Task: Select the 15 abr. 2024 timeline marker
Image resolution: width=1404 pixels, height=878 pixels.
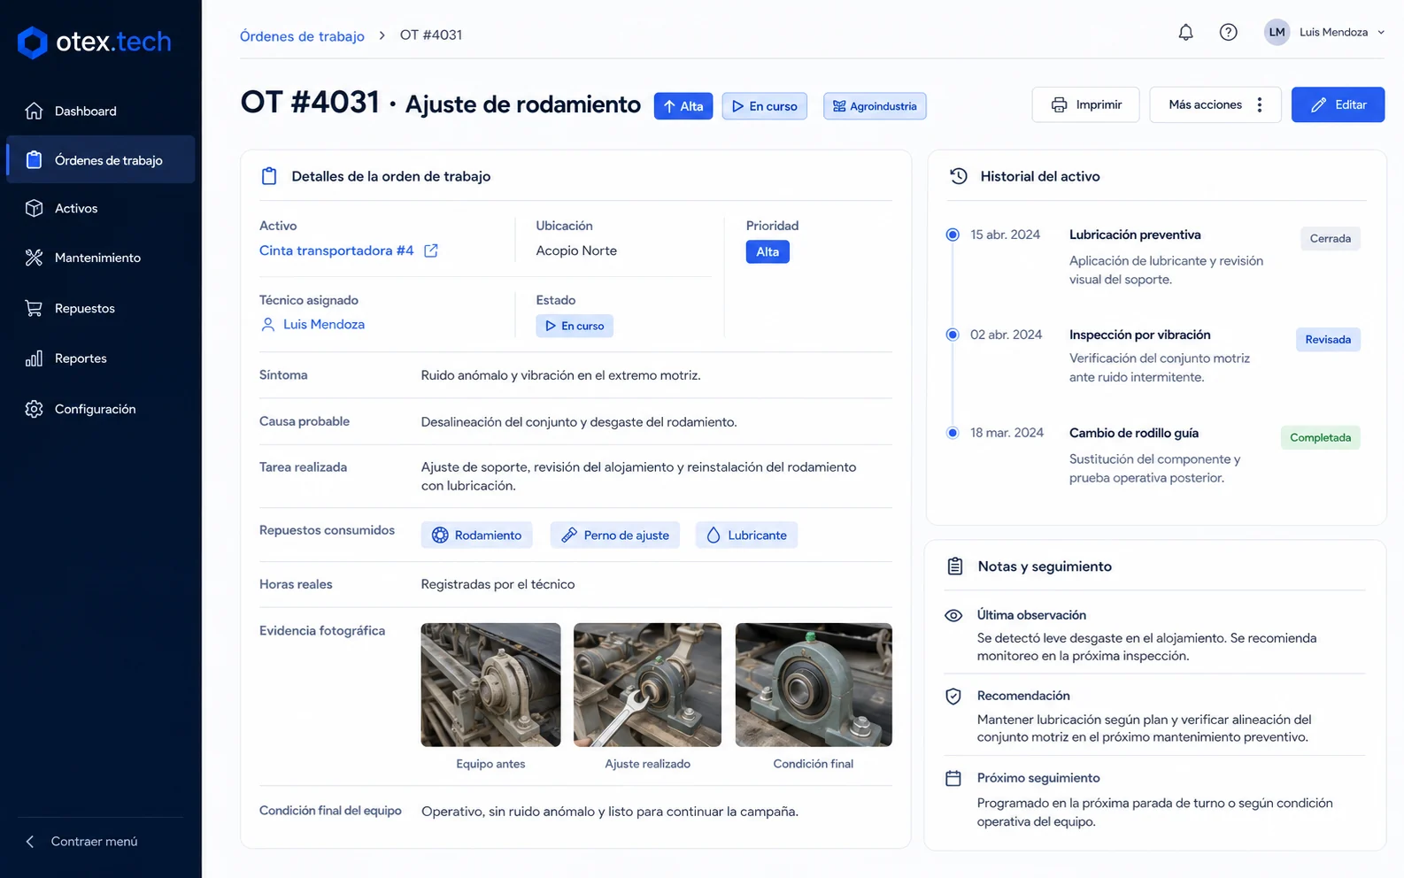Action: click(x=953, y=235)
